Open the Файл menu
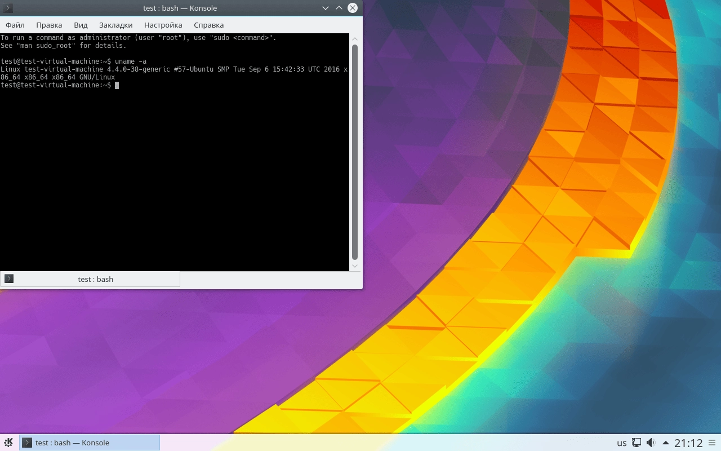This screenshot has width=721, height=451. (15, 25)
